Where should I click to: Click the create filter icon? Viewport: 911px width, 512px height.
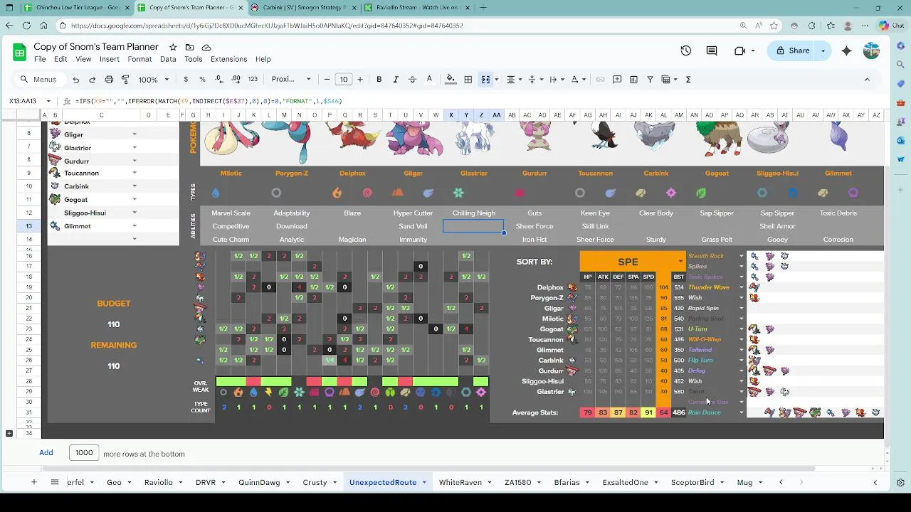(x=651, y=80)
